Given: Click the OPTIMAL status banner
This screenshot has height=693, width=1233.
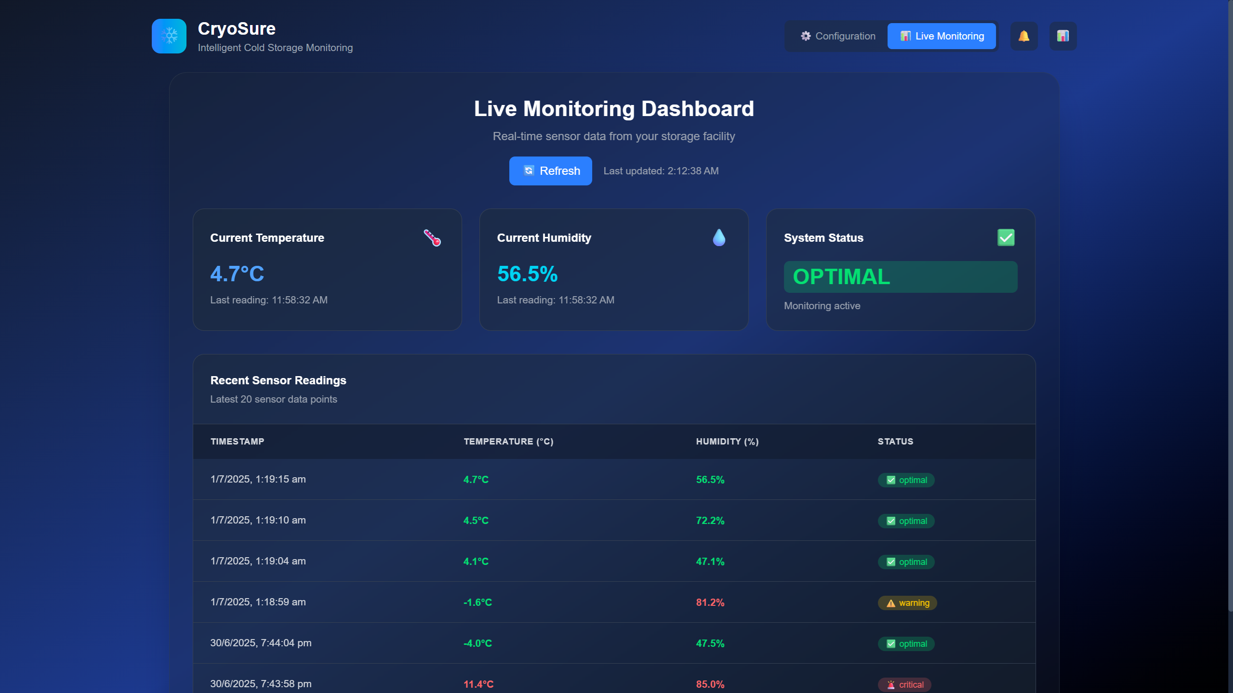Looking at the screenshot, I should pos(900,277).
